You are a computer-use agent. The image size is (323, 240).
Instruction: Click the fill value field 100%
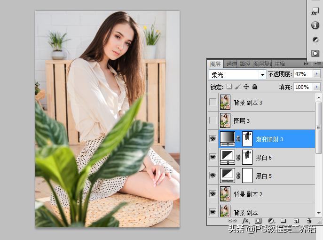pos(303,87)
